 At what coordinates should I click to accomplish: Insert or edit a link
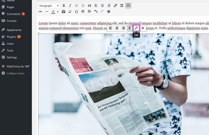click(x=115, y=6)
